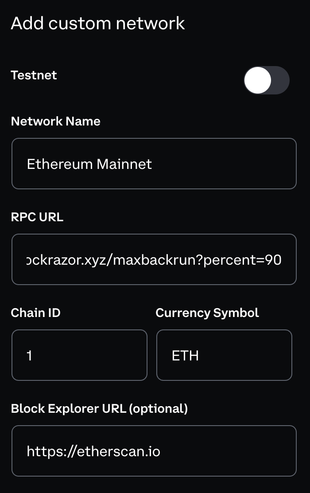Image resolution: width=310 pixels, height=493 pixels.
Task: Click the "Ethereum Mainnet" text
Action: click(x=89, y=164)
